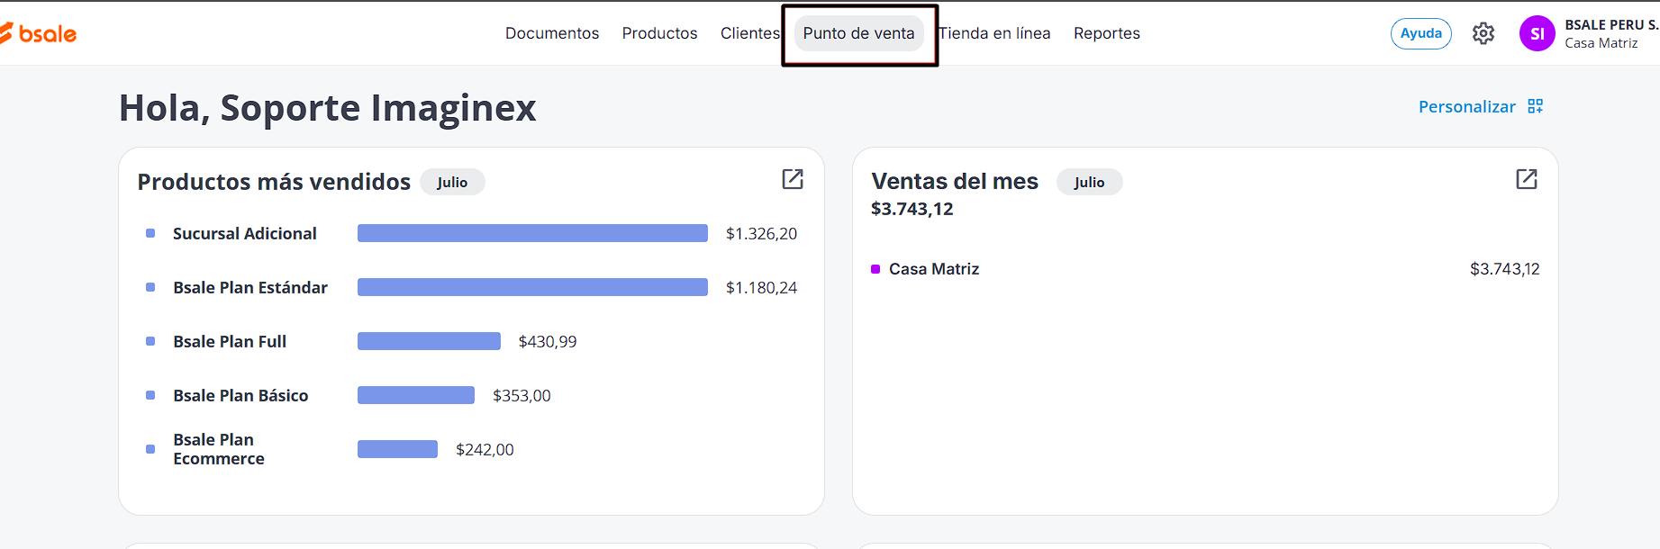Select the Bsale Plan Ecommerce label

coord(219,449)
